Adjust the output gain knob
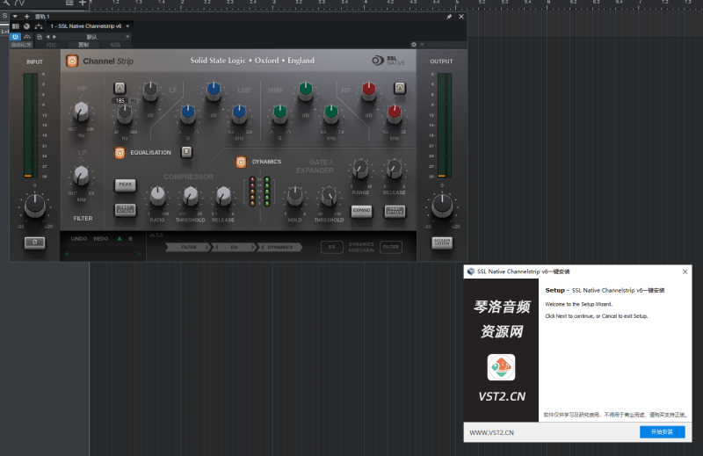The image size is (703, 456). coord(442,206)
